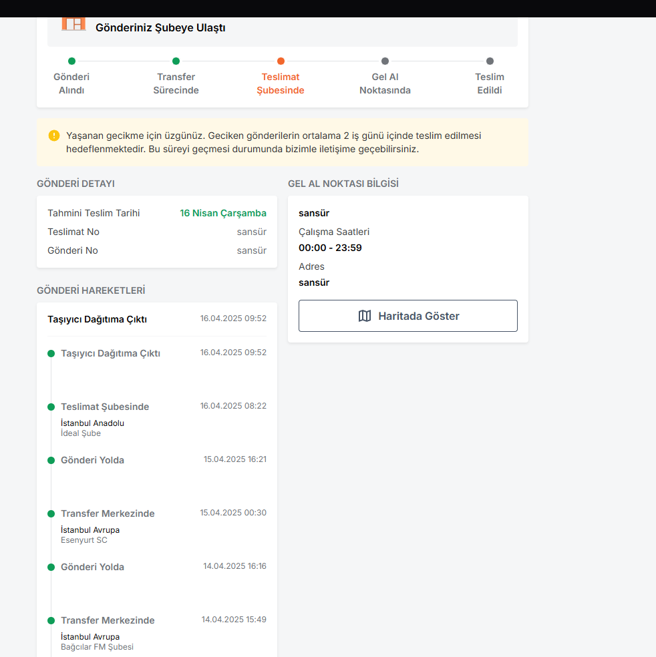Screen dimensions: 656x657
Task: Select the Teslim Edildi step label
Action: (x=490, y=83)
